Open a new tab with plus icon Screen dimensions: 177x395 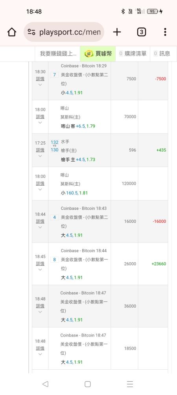click(x=117, y=32)
